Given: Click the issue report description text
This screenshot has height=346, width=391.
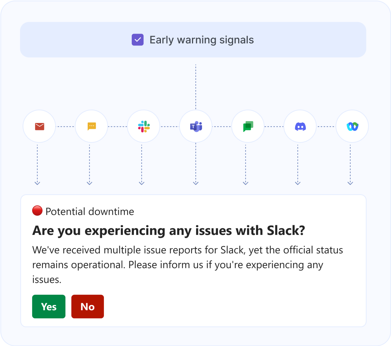Looking at the screenshot, I should tap(187, 264).
